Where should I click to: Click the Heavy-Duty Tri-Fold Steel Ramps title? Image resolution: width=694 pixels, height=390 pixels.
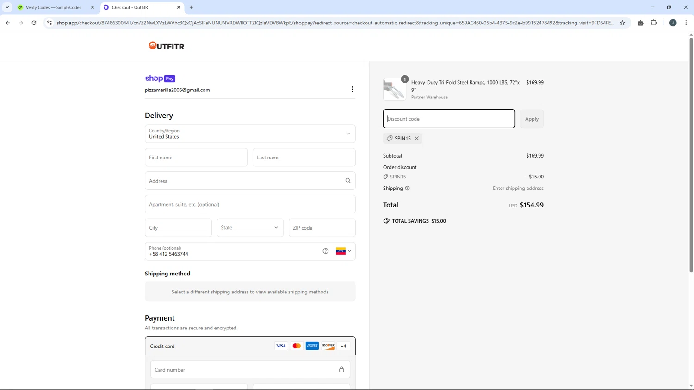(x=465, y=86)
